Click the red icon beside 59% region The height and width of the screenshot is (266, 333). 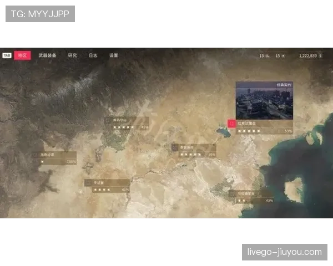pyautogui.click(x=231, y=124)
